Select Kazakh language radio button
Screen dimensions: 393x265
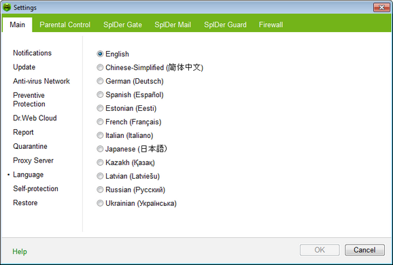click(x=100, y=162)
